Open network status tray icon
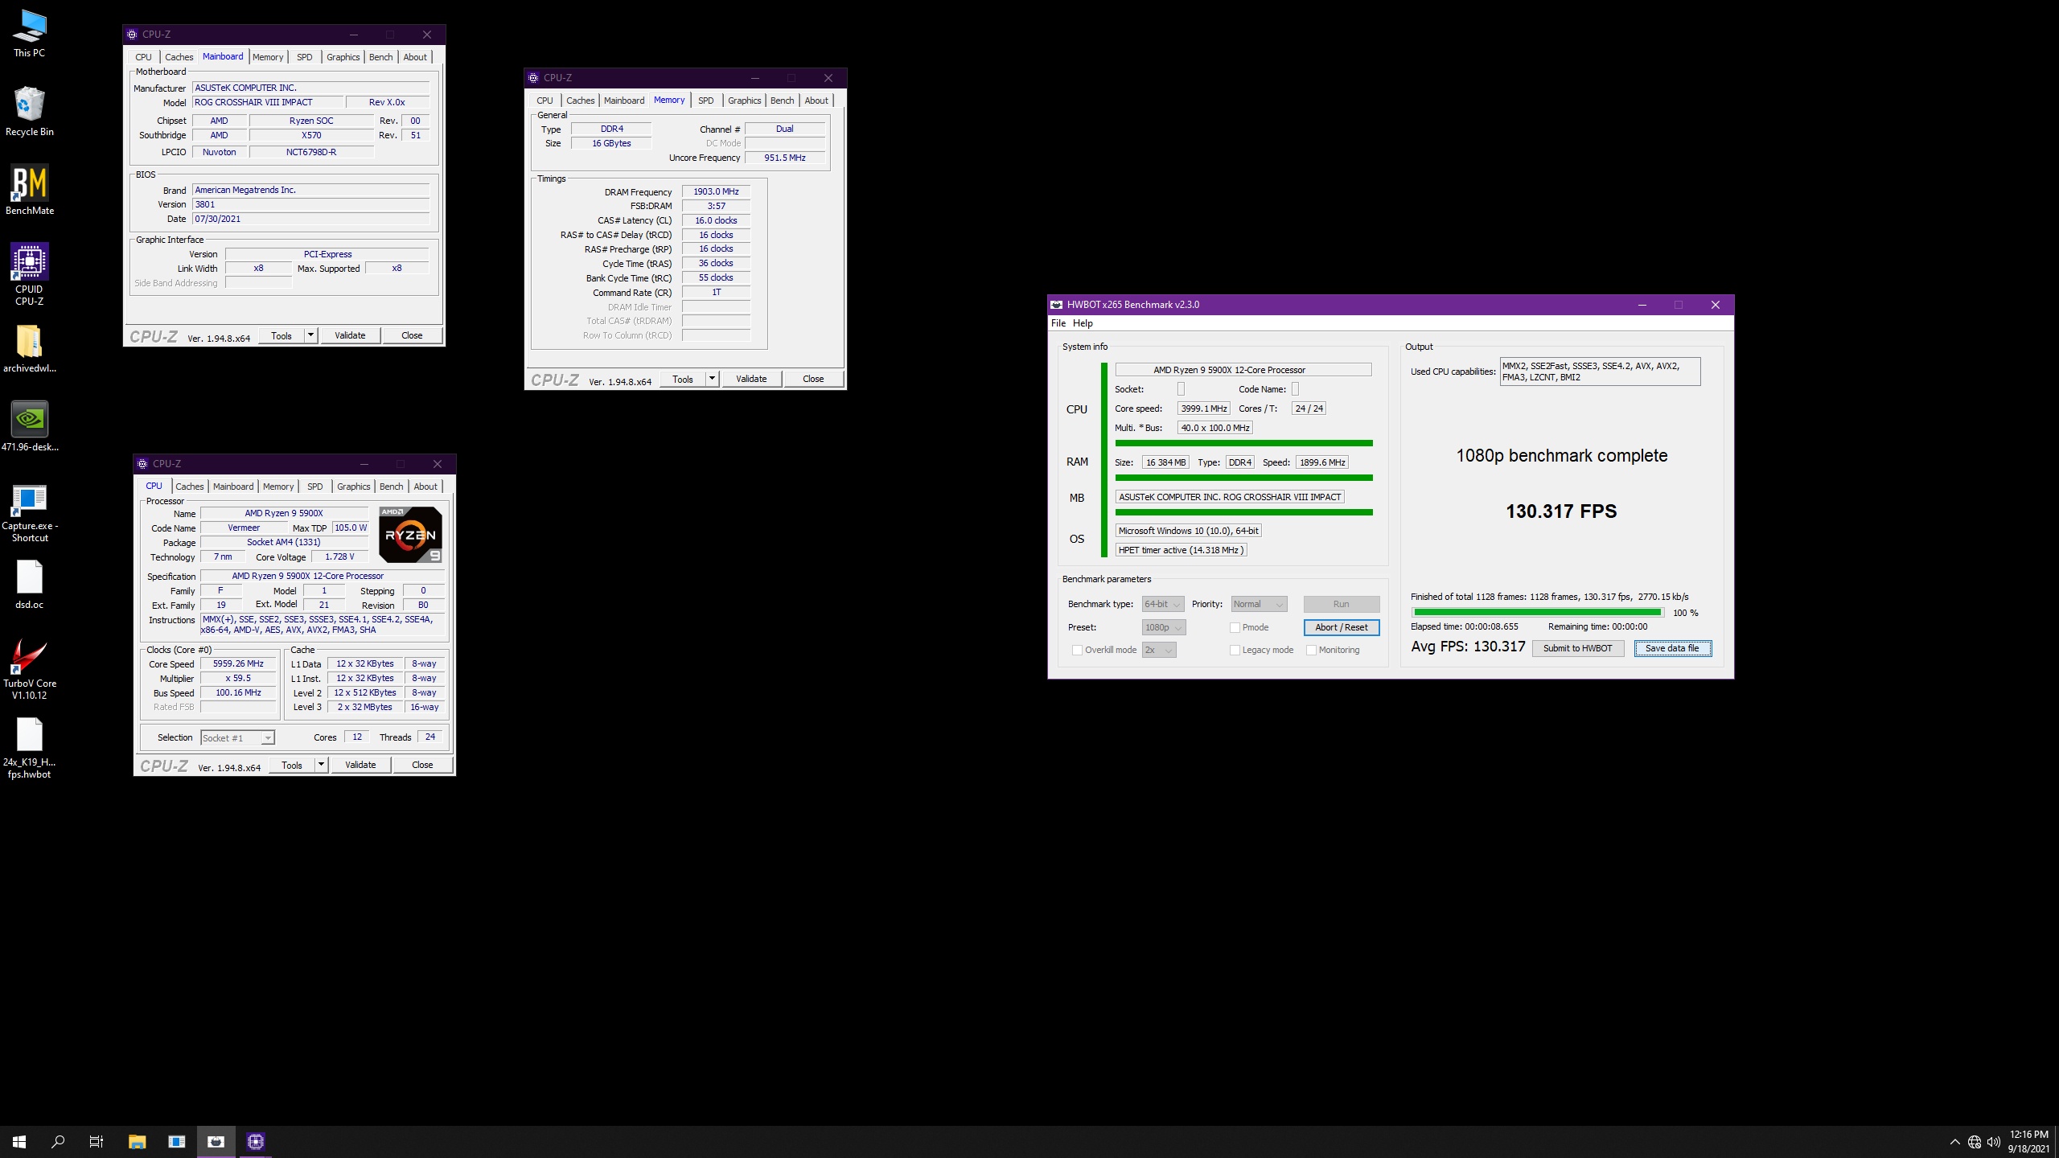Image resolution: width=2059 pixels, height=1158 pixels. [1975, 1142]
